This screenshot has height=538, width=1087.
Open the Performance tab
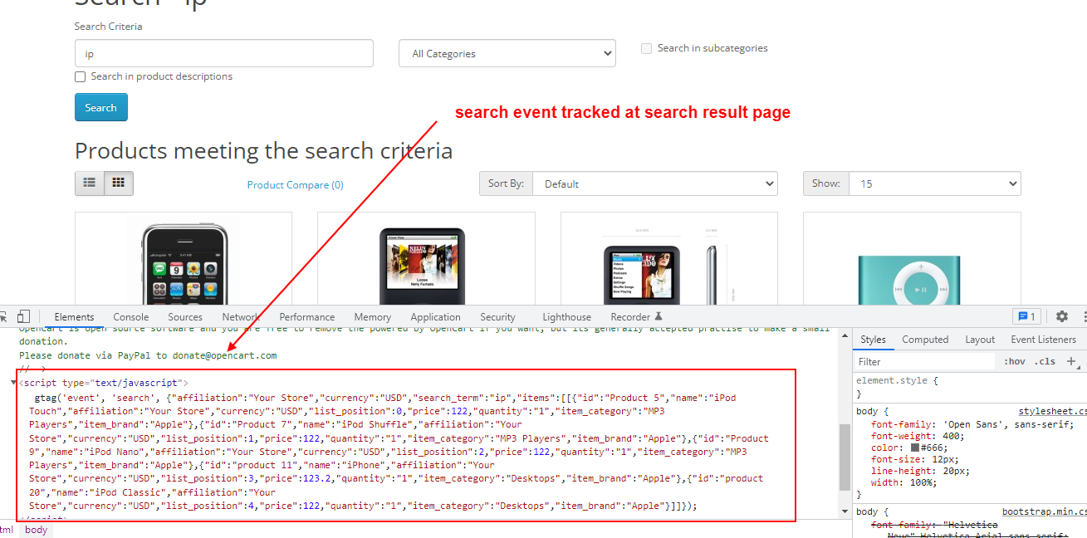pyautogui.click(x=307, y=317)
